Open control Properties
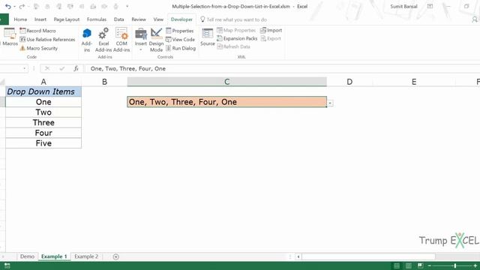 [180, 31]
